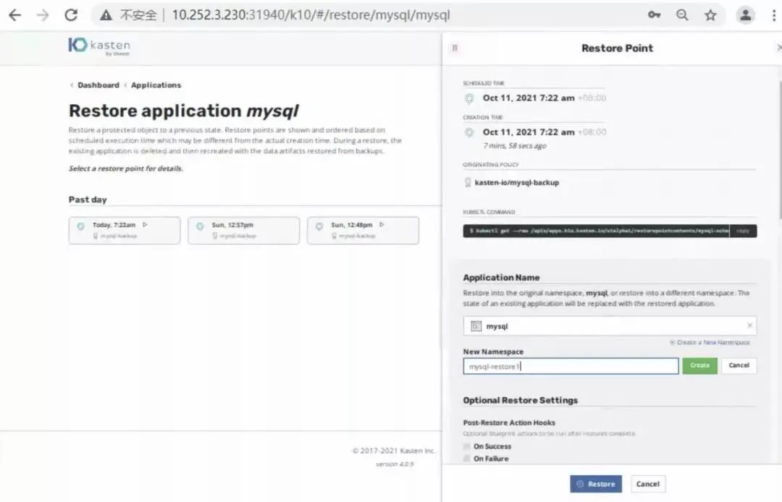The width and height of the screenshot is (782, 502).
Task: Open the kasten-io/mysql-backup policy link
Action: (x=517, y=182)
